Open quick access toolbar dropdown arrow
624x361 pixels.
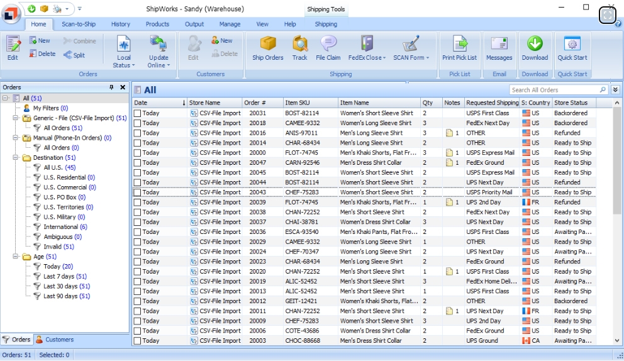click(80, 8)
